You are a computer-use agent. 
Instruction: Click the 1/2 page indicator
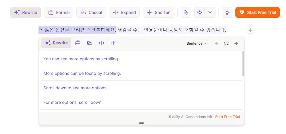(226, 43)
